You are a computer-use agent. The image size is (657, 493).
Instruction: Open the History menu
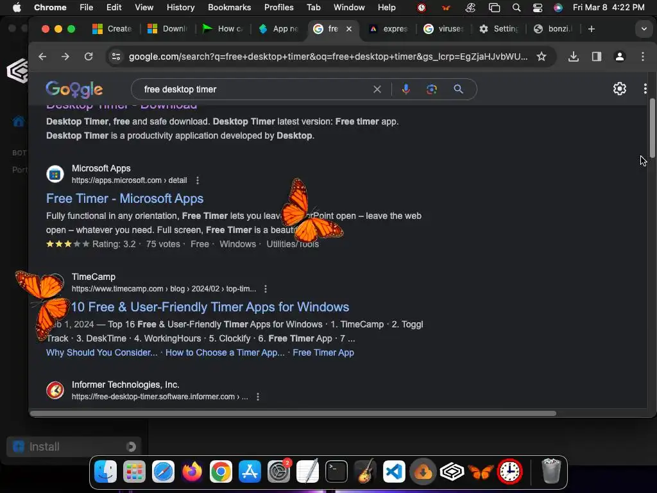coord(180,8)
